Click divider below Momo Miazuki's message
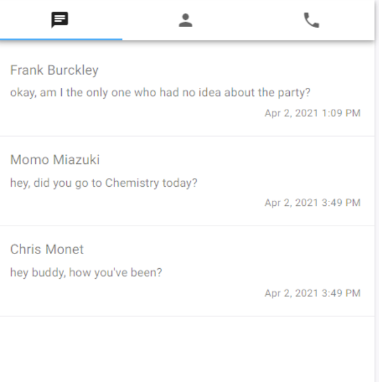379x382 pixels. 187,226
